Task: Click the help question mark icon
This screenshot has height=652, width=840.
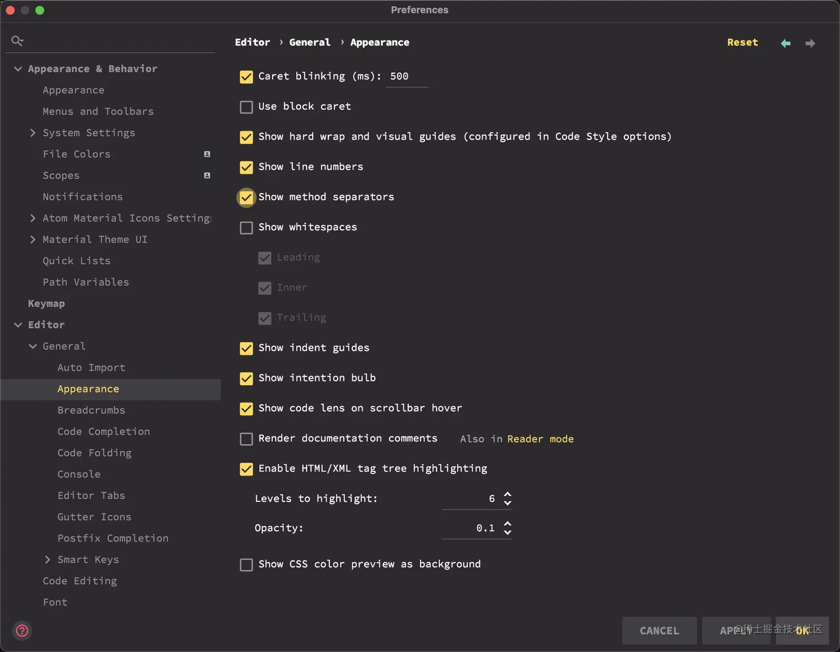Action: pos(22,630)
